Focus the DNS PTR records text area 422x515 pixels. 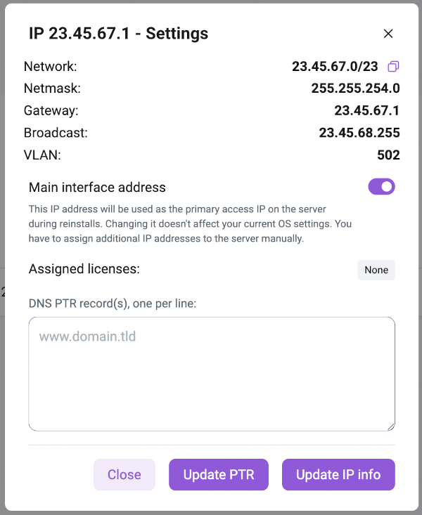[x=211, y=373]
